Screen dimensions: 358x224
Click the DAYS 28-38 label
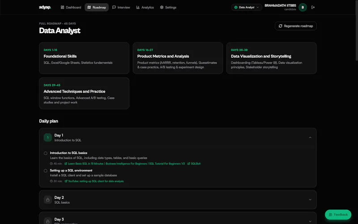point(239,50)
